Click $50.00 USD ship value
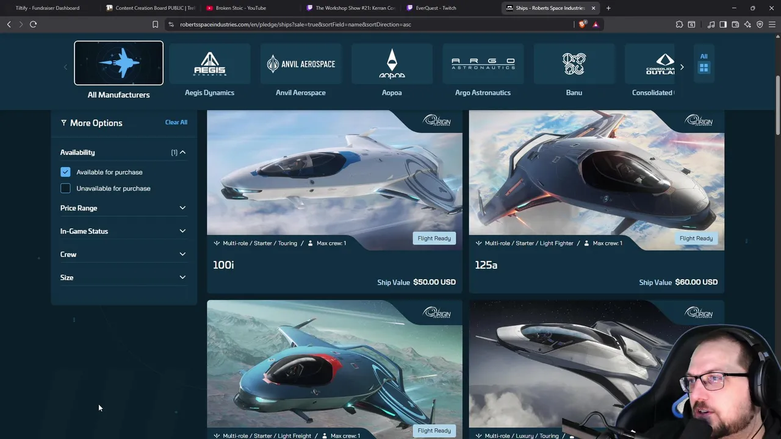The width and height of the screenshot is (781, 439). pos(434,282)
